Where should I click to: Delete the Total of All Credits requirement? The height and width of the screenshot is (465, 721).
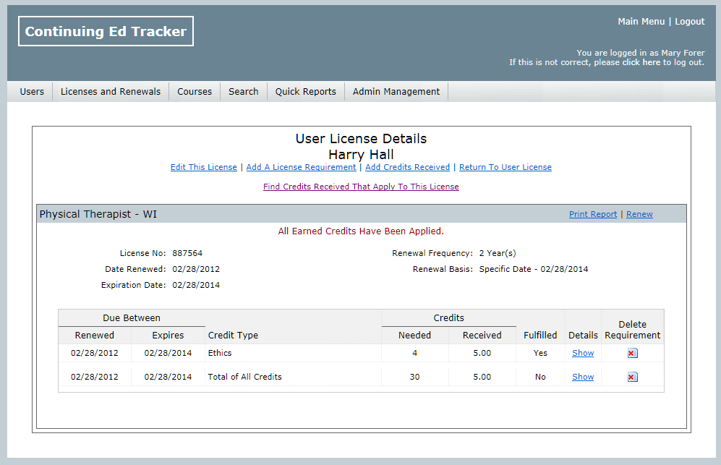pos(632,377)
